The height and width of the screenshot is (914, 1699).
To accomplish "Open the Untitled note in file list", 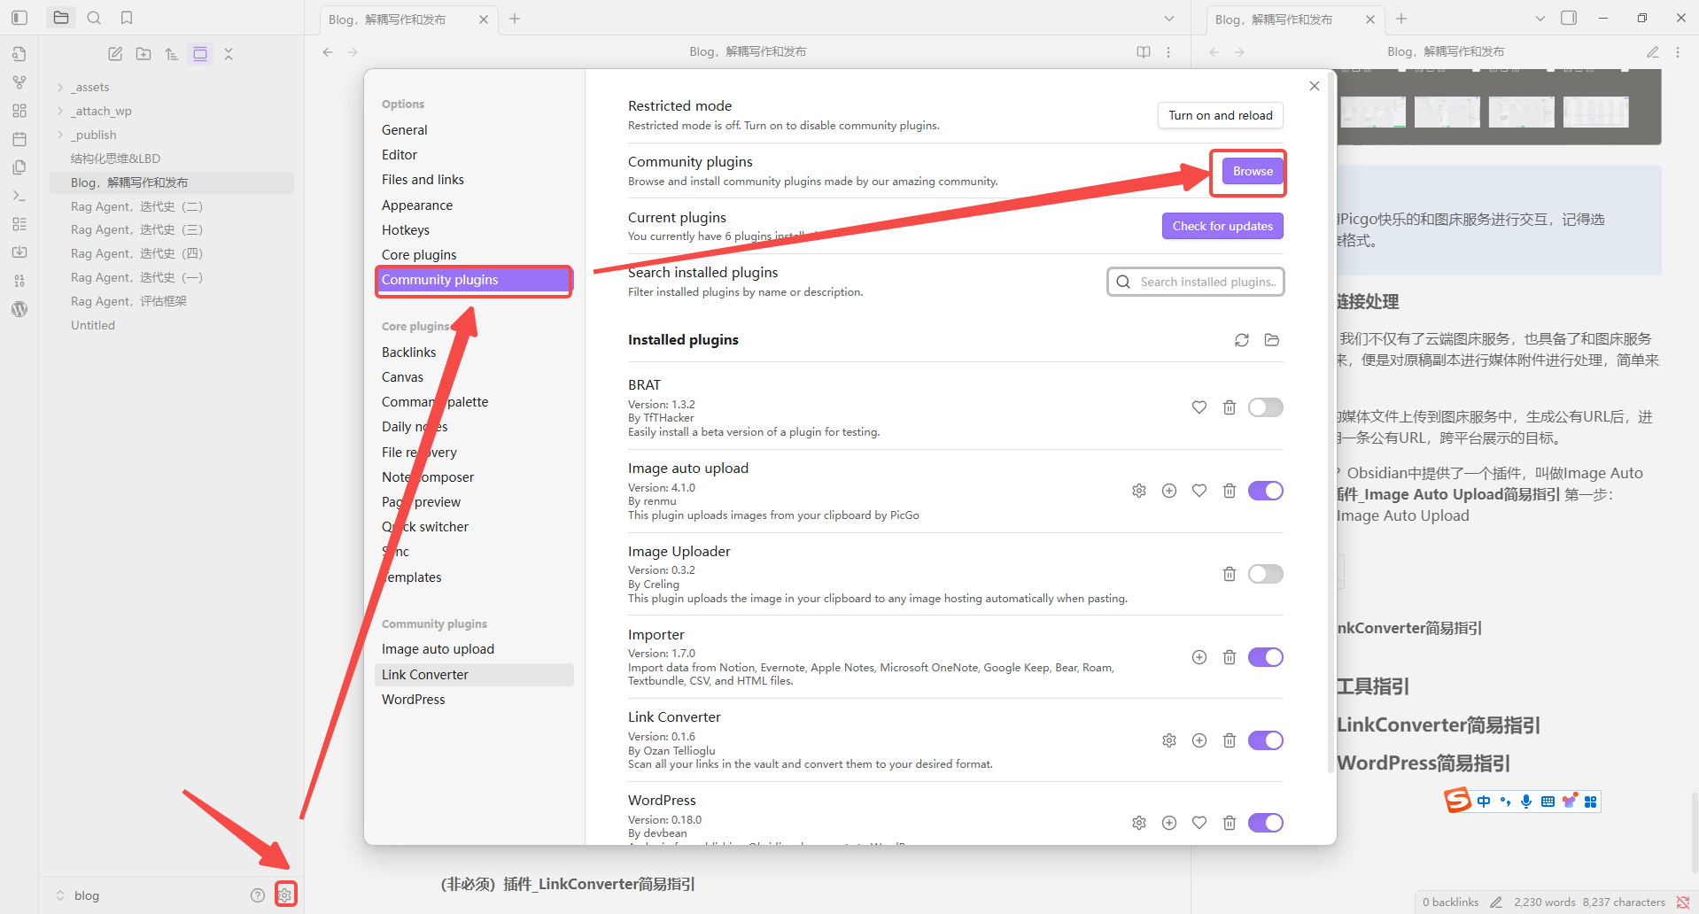I will tap(93, 325).
